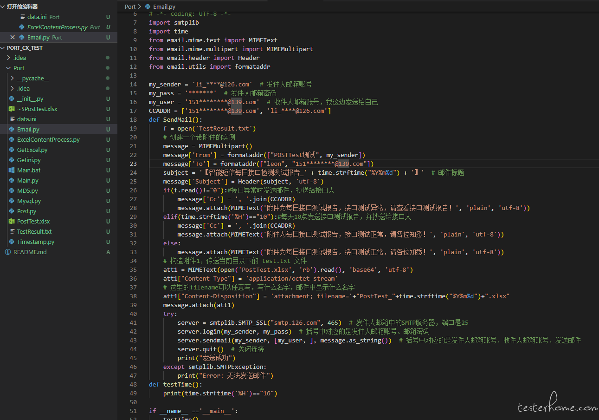Open TestResult.txt in the file tree
The width and height of the screenshot is (599, 420).
[x=34, y=232]
